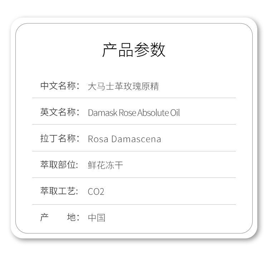Select the "鲜花冻干" value text
The image size is (268, 258).
point(105,165)
